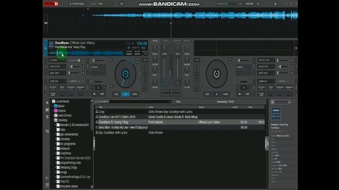Switch to the SCRATCH mixer tab
This screenshot has width=339, height=190.
coord(176,41)
